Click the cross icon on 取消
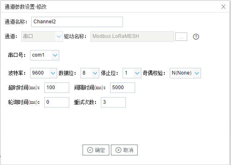 [118, 150]
